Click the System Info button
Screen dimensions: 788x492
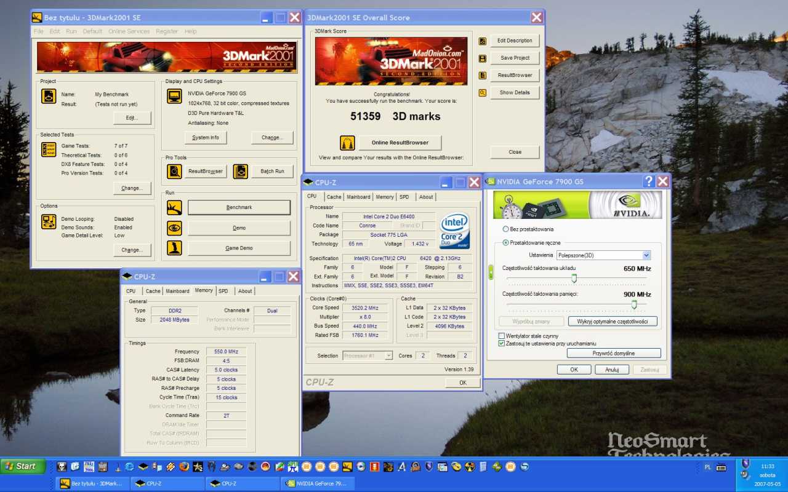[206, 138]
